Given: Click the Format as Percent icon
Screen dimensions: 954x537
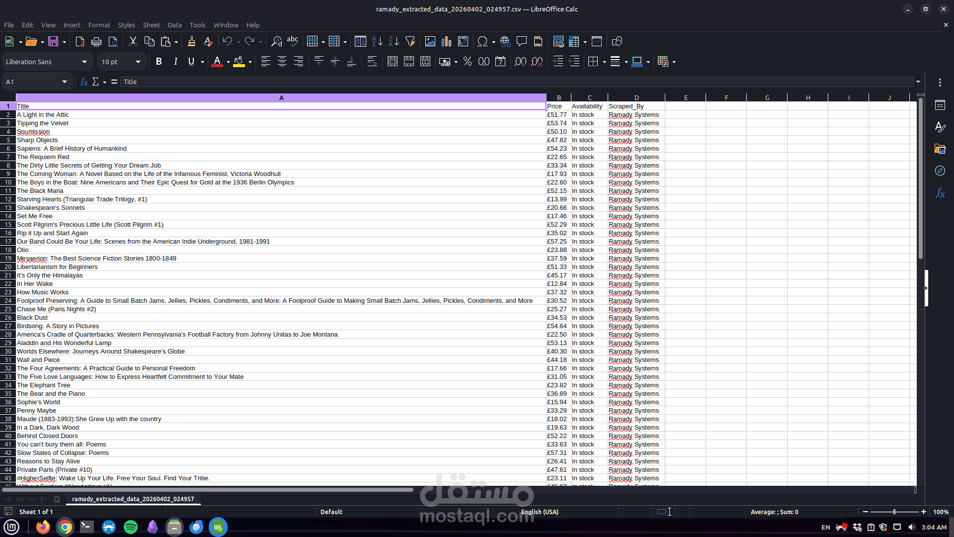Looking at the screenshot, I should tap(467, 62).
